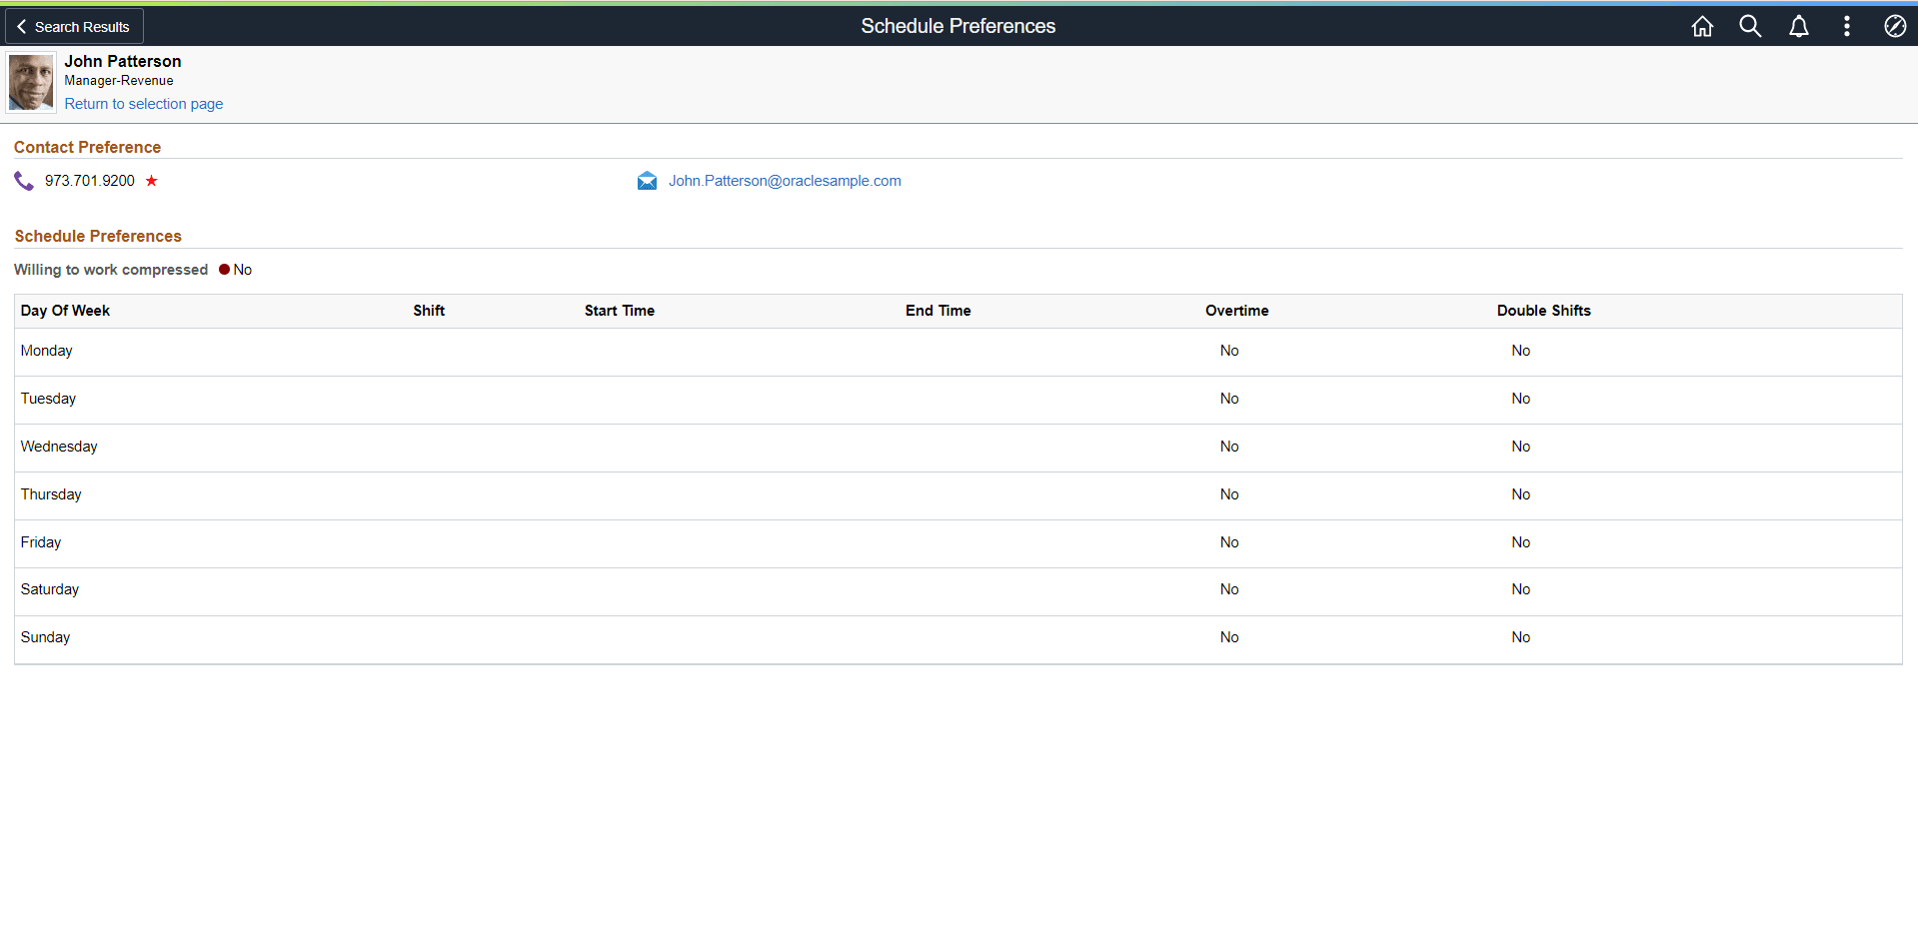Open the global Search icon
Screen dimensions: 1918x938
coord(1750,26)
